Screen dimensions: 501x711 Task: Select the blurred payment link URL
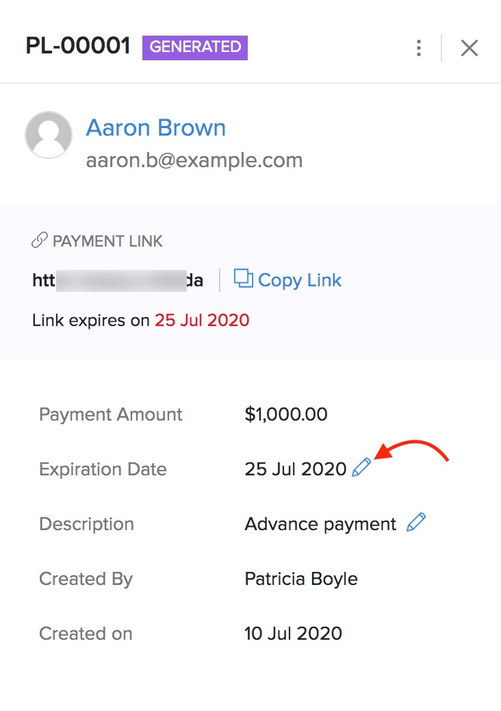pyautogui.click(x=118, y=280)
